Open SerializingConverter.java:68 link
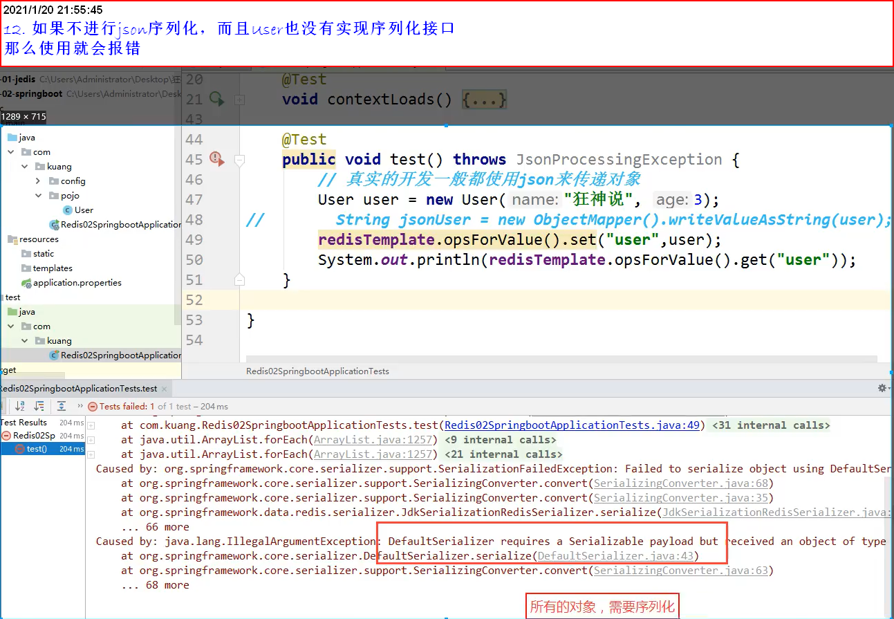Screen dimensions: 894x619 (680, 483)
